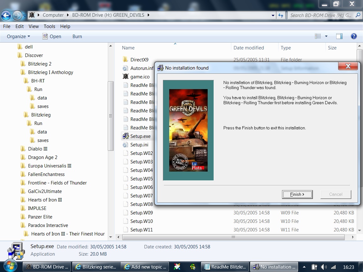Screen dimensions: 363x272
Task: Select the Panzer Elite folder
Action: [x=40, y=217]
